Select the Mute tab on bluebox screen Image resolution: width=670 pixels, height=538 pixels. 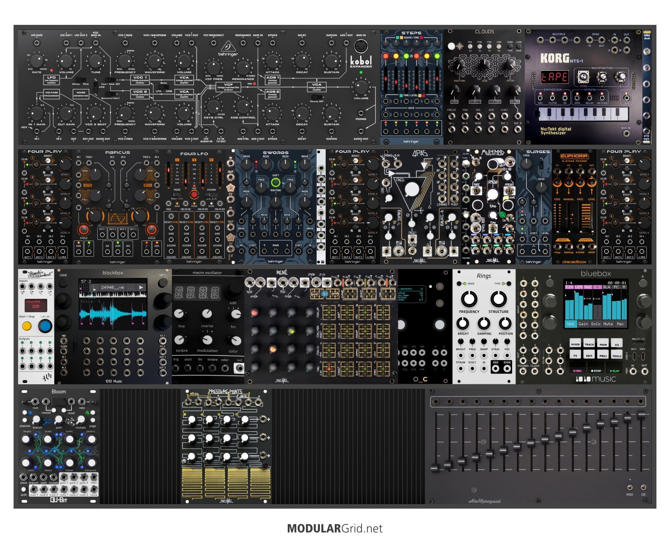coord(608,324)
